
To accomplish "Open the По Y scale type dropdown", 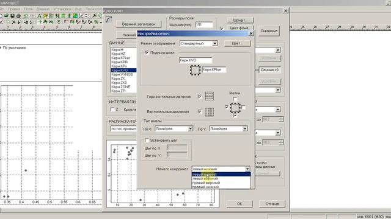I will coord(245,128).
